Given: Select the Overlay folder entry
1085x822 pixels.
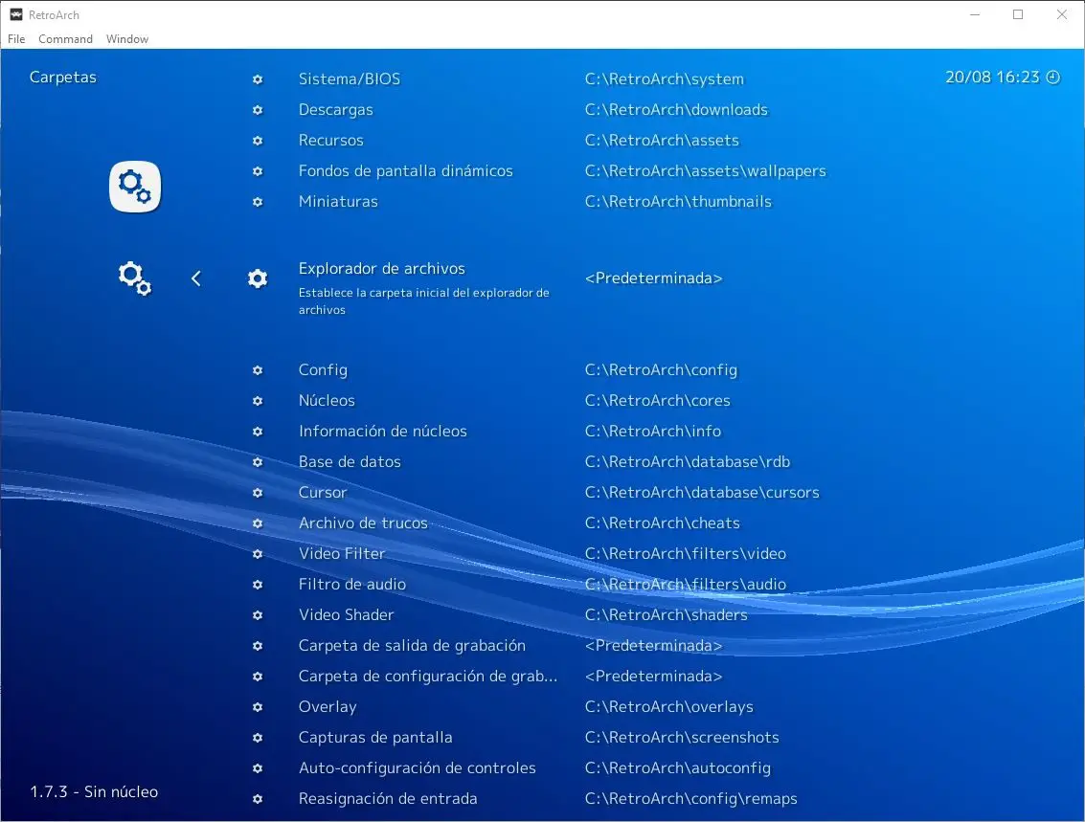Looking at the screenshot, I should 328,707.
